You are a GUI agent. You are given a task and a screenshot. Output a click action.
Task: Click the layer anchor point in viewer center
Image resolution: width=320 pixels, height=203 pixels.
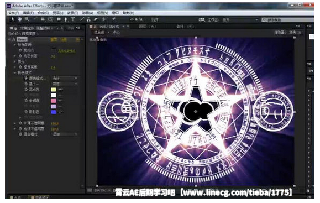pos(196,112)
